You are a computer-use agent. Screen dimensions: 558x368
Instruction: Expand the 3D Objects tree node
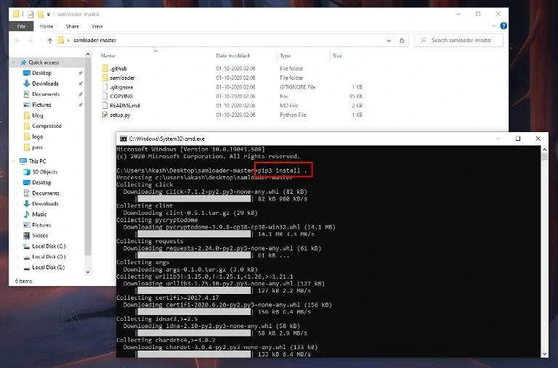(17, 172)
